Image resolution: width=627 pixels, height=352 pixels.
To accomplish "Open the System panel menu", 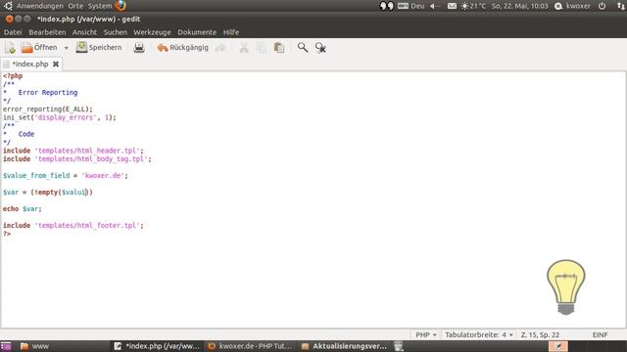I will coord(100,6).
